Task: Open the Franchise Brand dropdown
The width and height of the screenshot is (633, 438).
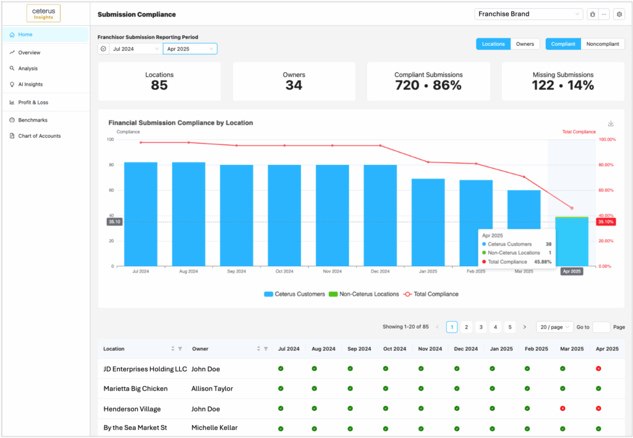Action: 529,14
